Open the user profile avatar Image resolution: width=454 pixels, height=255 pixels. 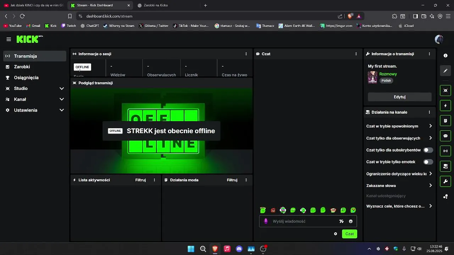(x=439, y=39)
